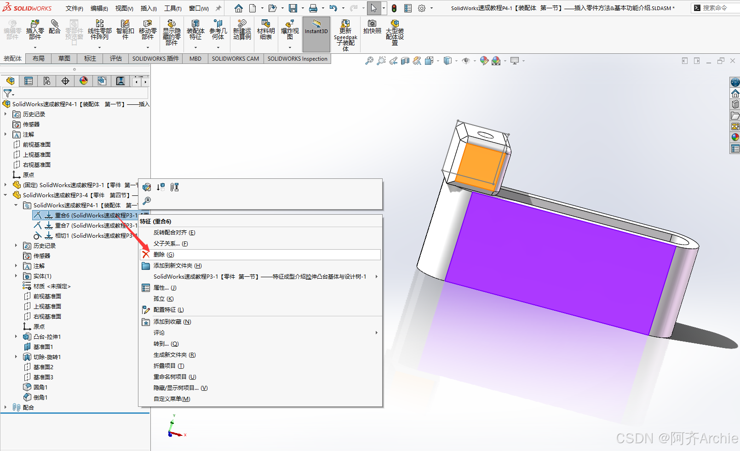Choose 孤立 (K) in context menu

pyautogui.click(x=260, y=299)
